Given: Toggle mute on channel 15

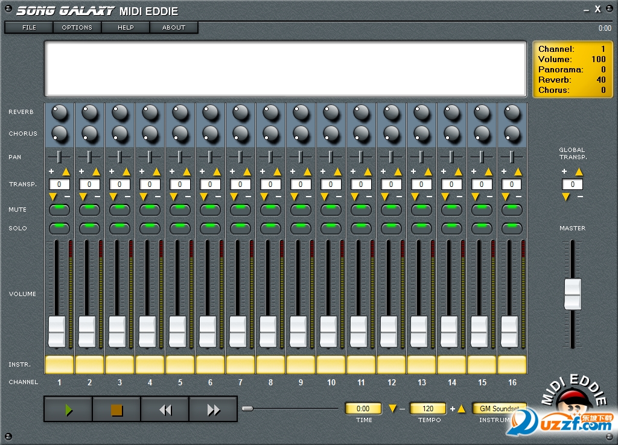Looking at the screenshot, I should [x=482, y=209].
